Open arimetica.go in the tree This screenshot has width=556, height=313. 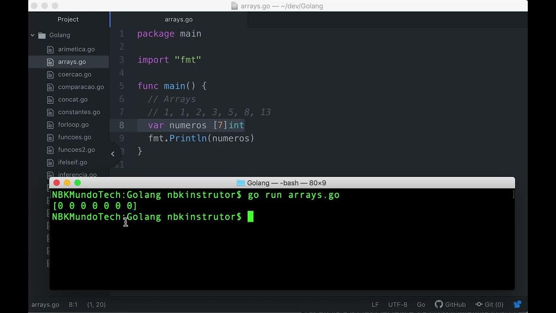(x=76, y=49)
